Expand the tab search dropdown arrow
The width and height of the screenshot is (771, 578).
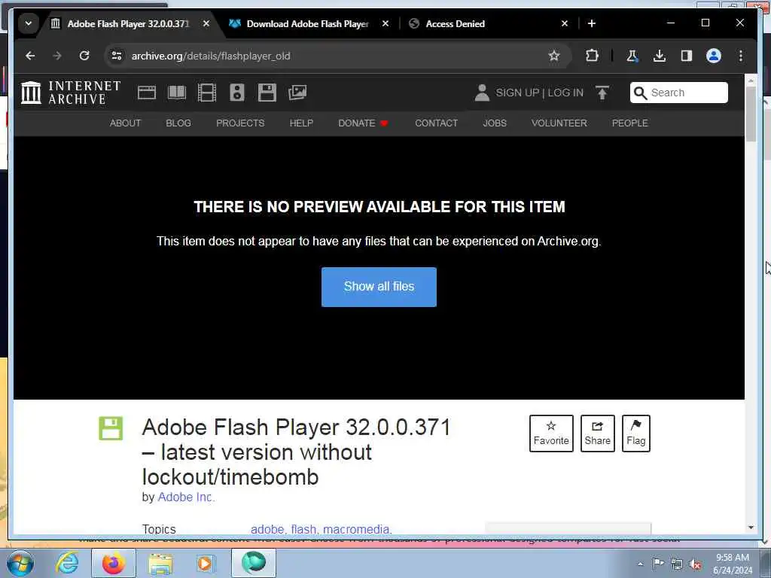pyautogui.click(x=29, y=23)
